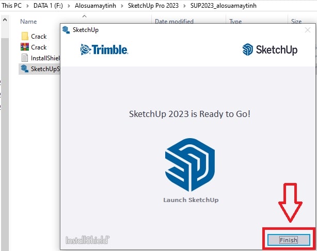
Task: Sort files by the Size column
Action: pyautogui.click(x=296, y=21)
